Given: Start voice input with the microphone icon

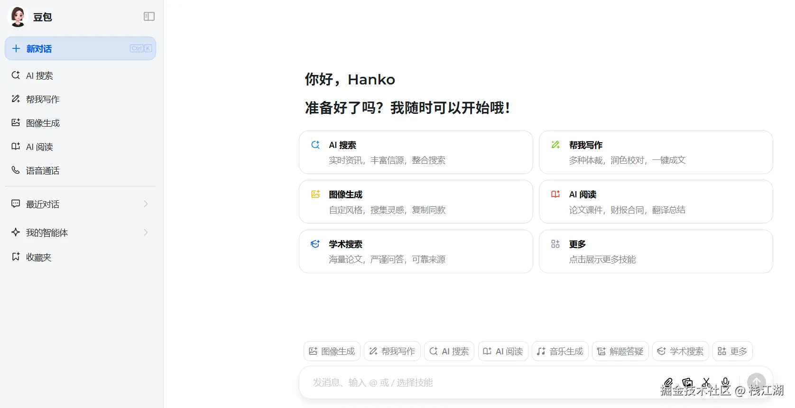Looking at the screenshot, I should click(725, 382).
